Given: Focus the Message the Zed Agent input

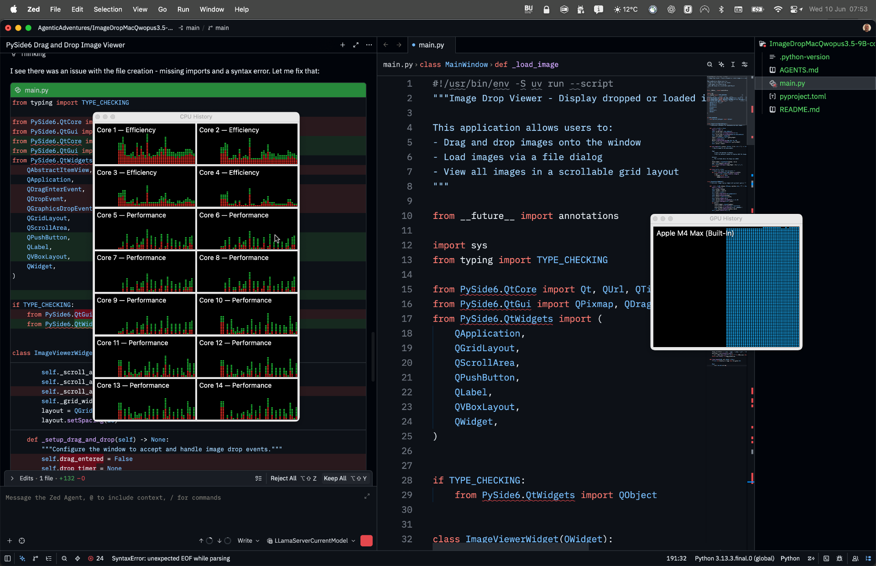Looking at the screenshot, I should click(x=182, y=498).
